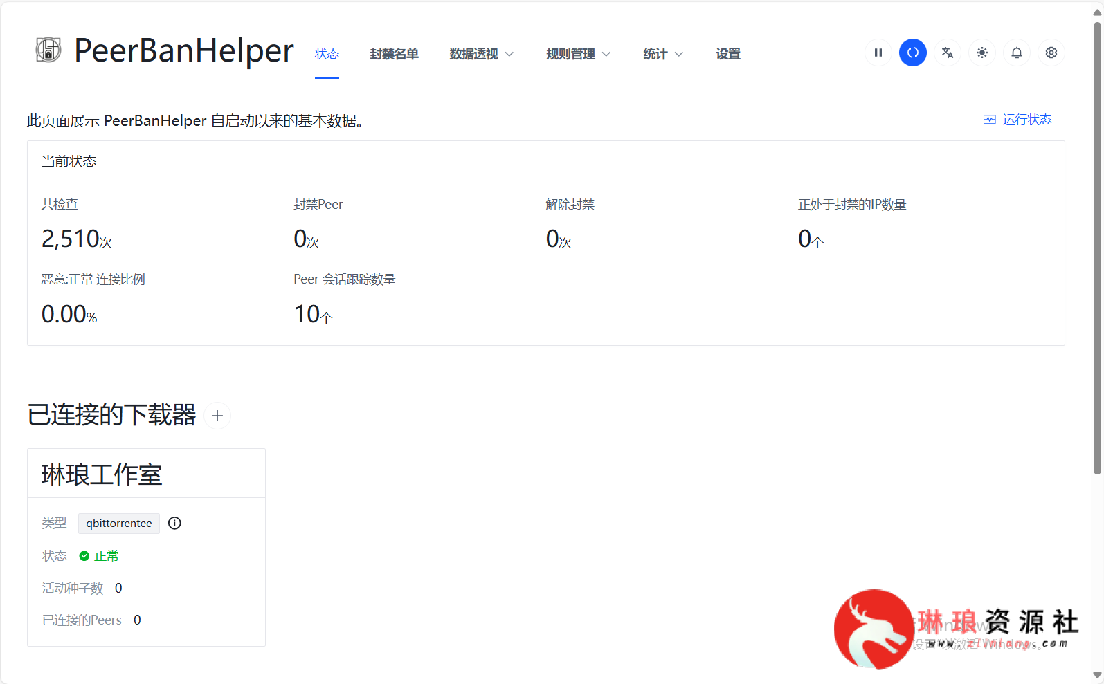Image resolution: width=1104 pixels, height=684 pixels.
Task: Click the scrollbar down arrow
Action: [1097, 675]
